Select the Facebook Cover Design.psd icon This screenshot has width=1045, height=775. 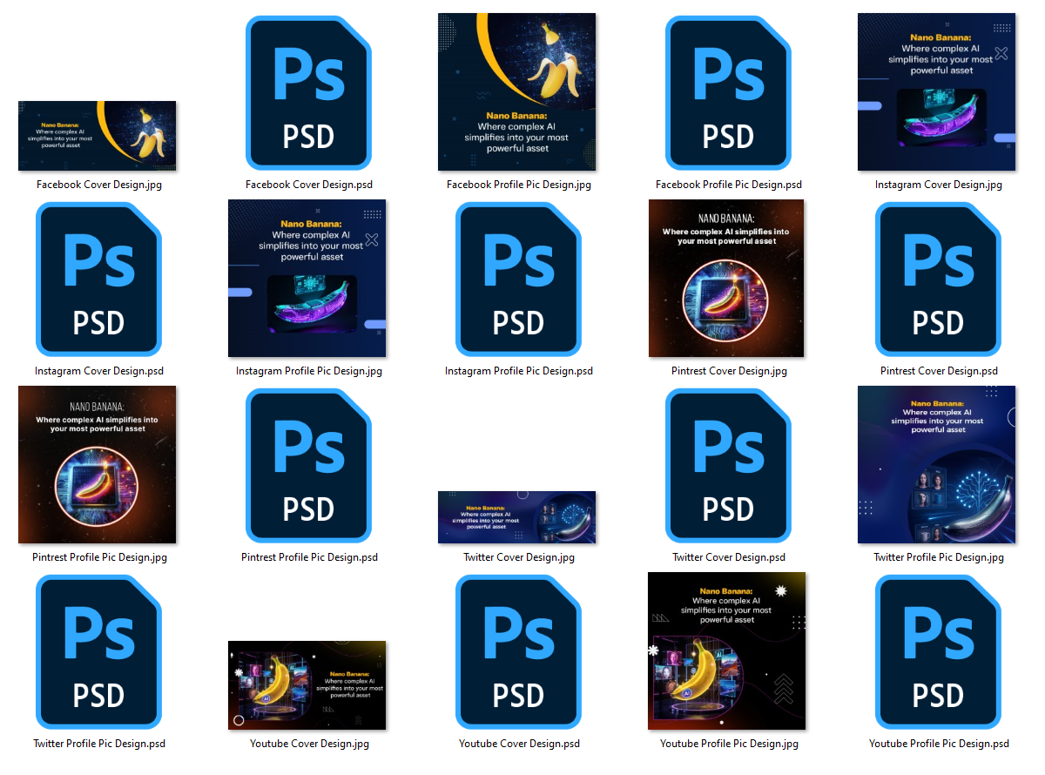coord(308,92)
